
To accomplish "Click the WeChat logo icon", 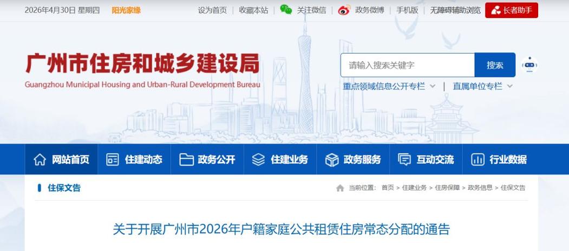I will coord(286,10).
